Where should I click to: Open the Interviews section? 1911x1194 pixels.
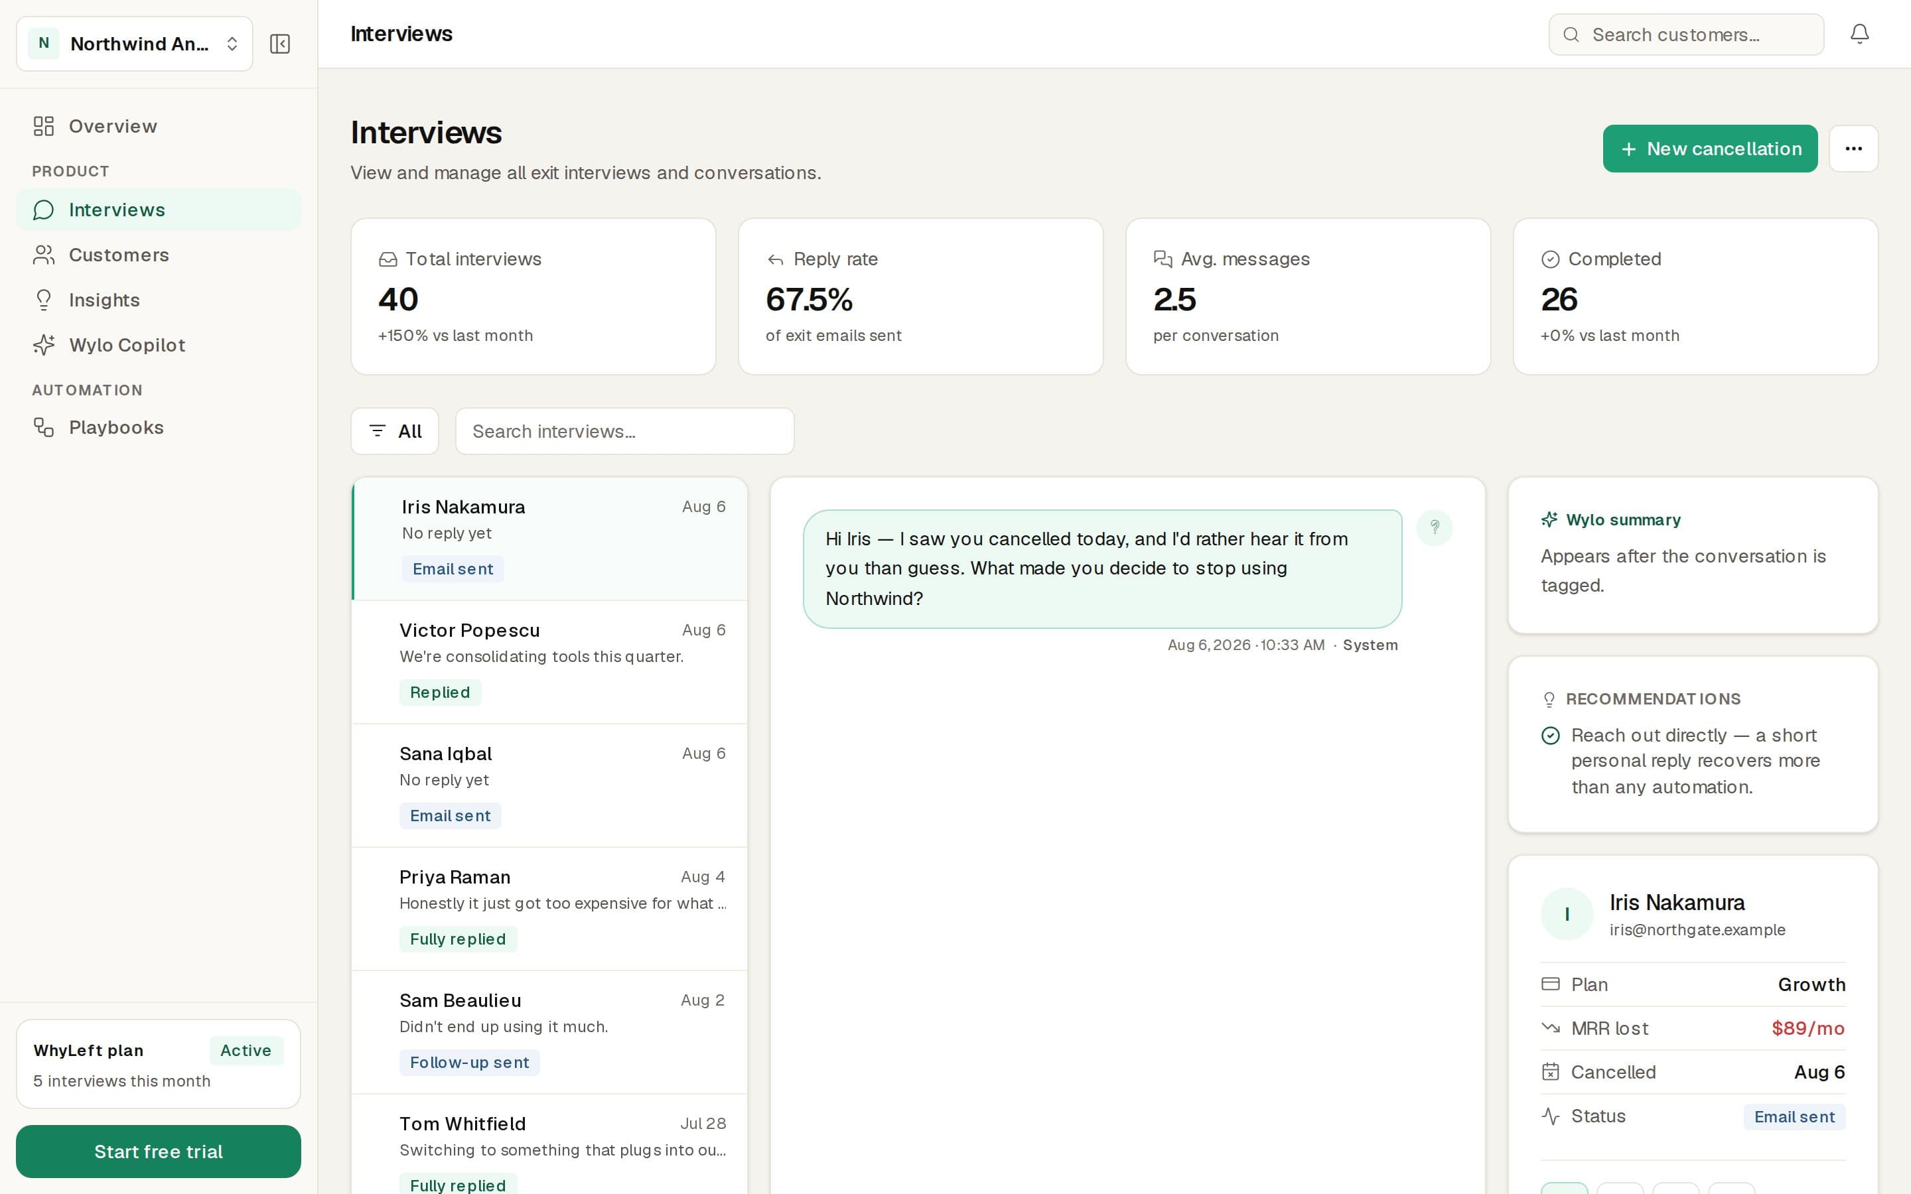[x=158, y=210]
